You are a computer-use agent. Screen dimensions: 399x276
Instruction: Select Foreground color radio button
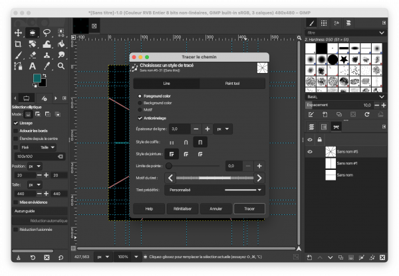click(140, 96)
